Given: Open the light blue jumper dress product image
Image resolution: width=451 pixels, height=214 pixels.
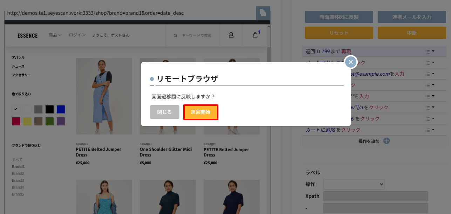Looking at the screenshot, I should click(x=104, y=96).
